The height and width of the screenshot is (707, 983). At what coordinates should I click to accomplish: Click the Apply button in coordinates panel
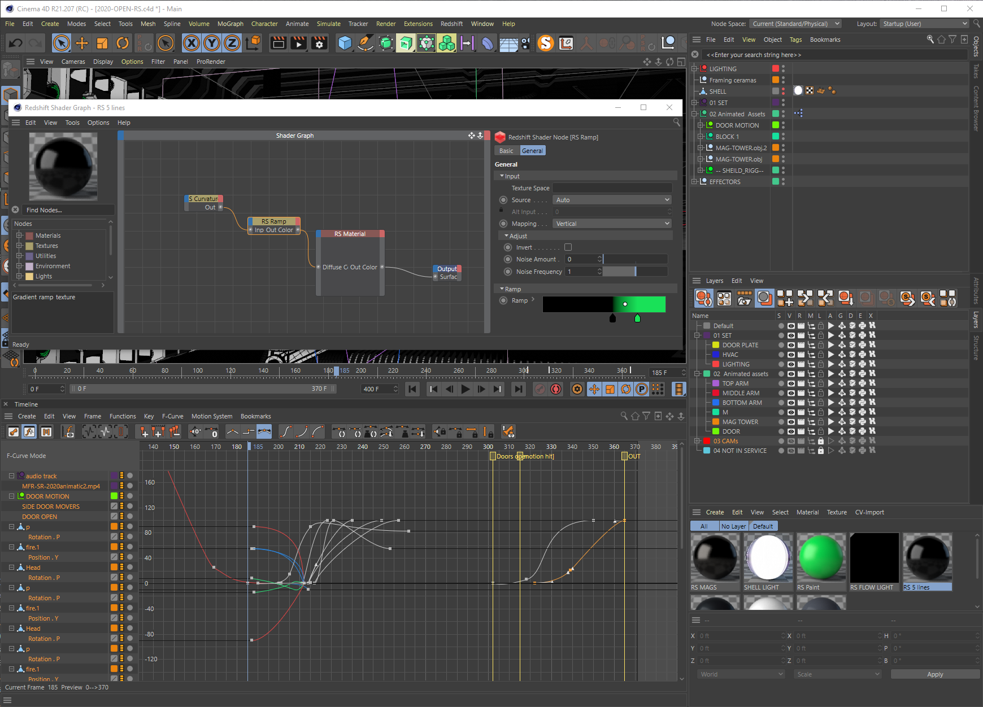935,674
